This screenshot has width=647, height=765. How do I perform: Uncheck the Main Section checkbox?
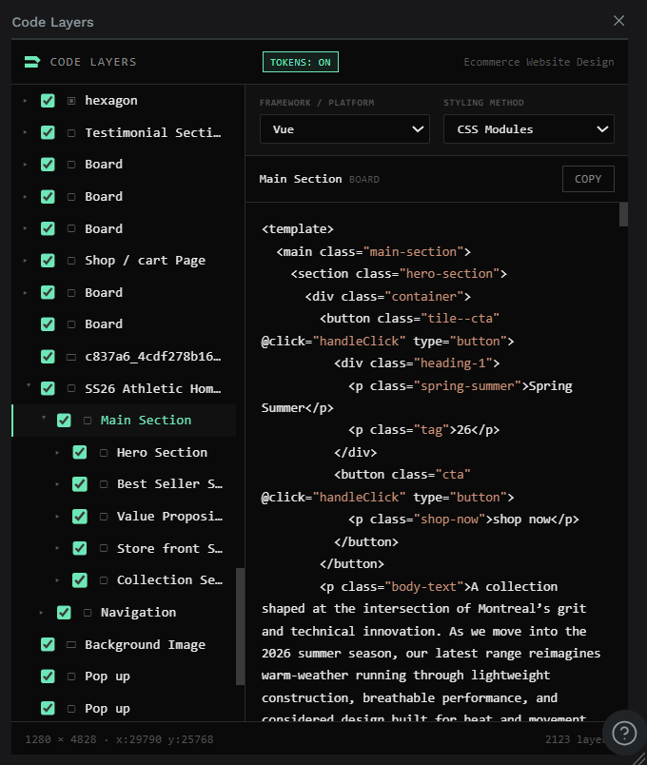tap(64, 421)
